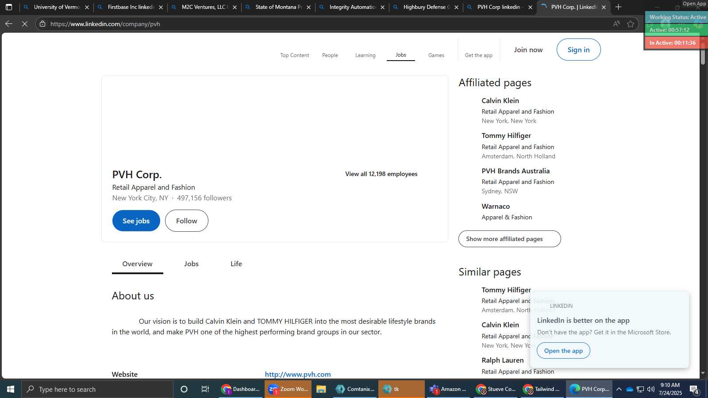Open Teams Amazon taskbar item

point(448,389)
